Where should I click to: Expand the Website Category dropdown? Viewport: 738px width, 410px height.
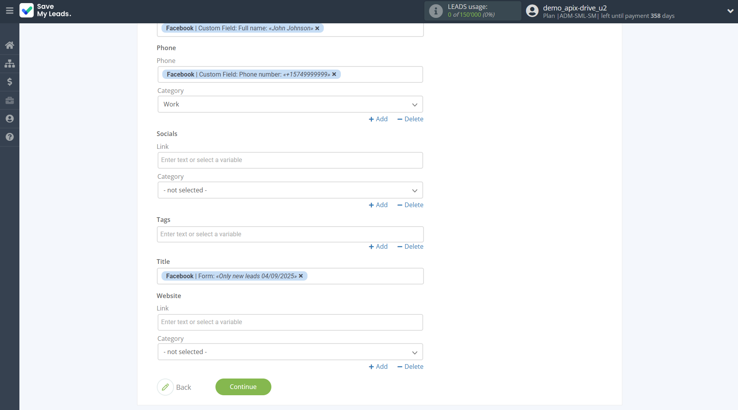point(290,352)
